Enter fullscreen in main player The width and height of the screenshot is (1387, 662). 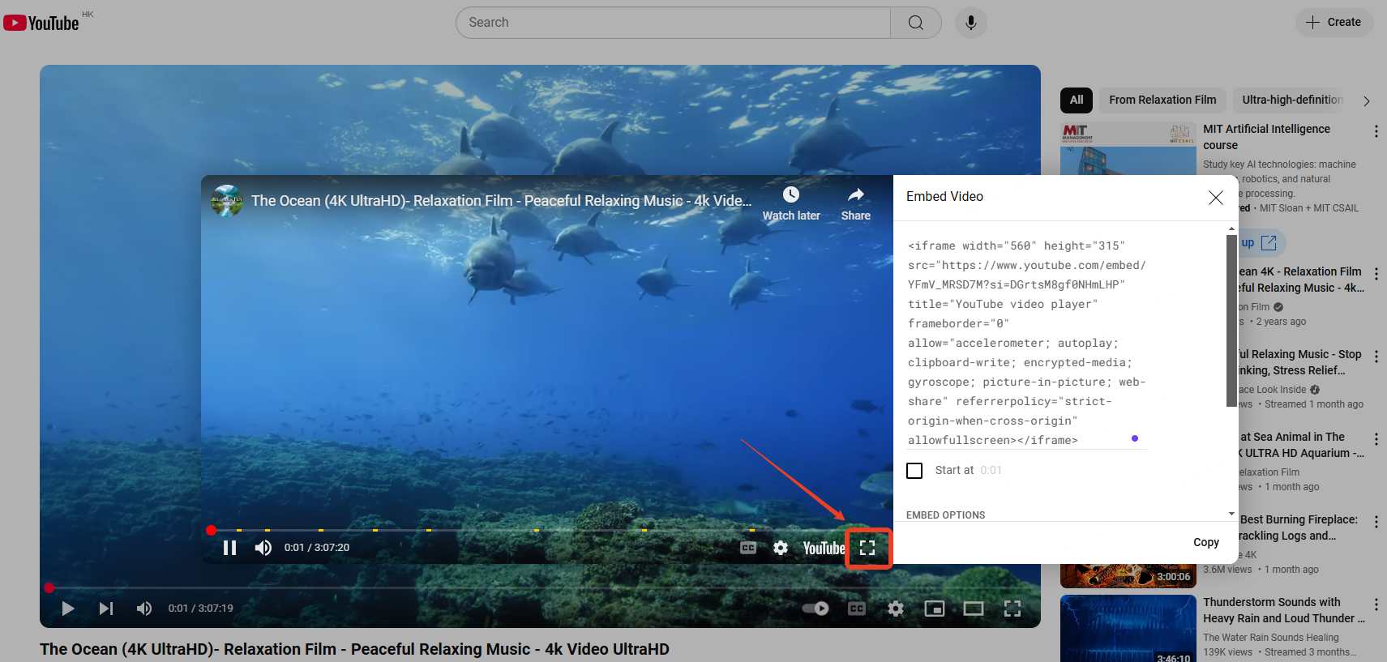[1012, 609]
